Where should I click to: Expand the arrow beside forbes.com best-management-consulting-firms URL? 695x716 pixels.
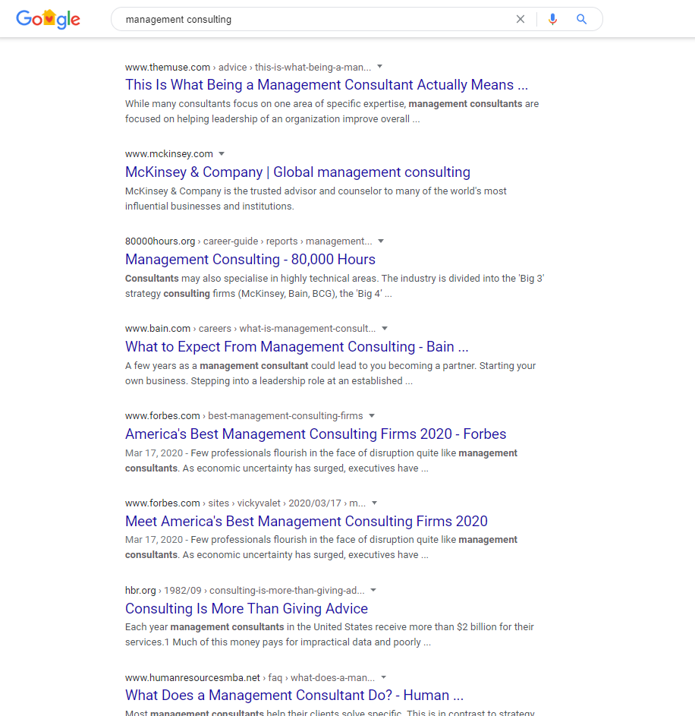click(372, 415)
